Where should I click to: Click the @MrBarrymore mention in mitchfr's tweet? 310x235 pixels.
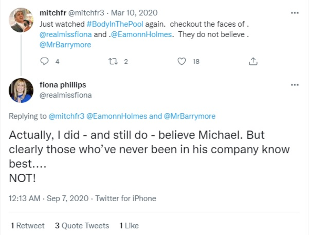[65, 45]
